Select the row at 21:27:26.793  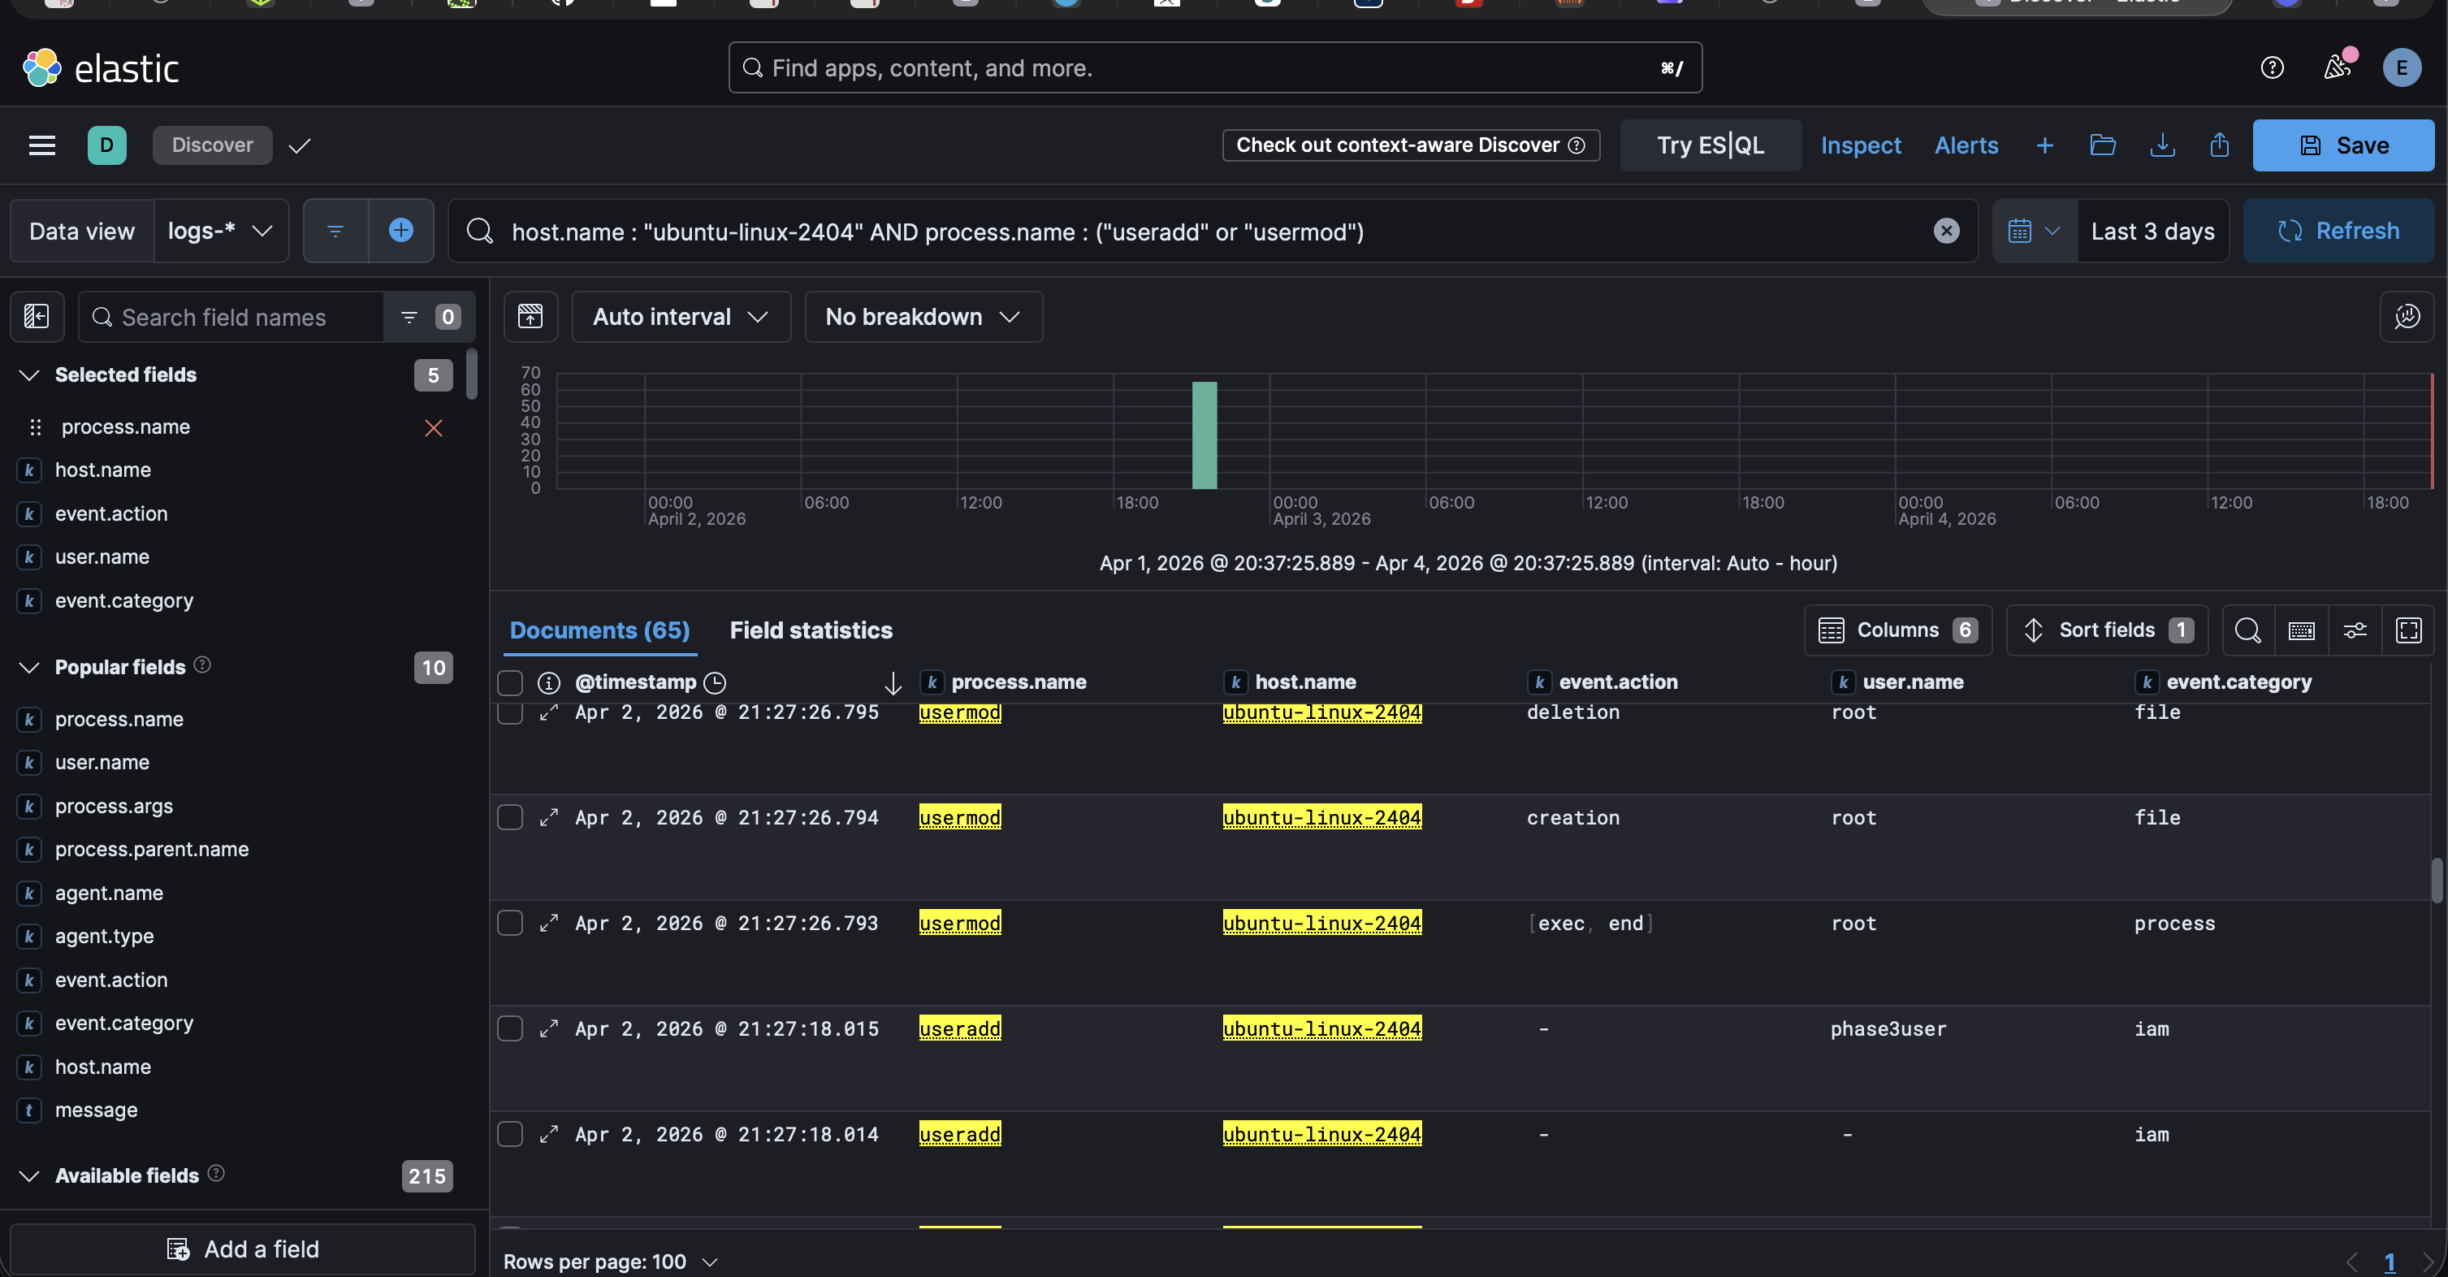[x=510, y=924]
